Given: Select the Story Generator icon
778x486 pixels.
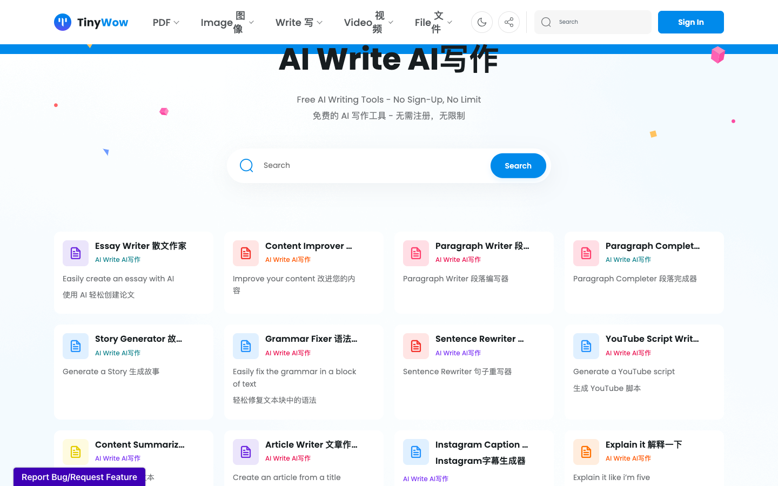Looking at the screenshot, I should point(75,346).
